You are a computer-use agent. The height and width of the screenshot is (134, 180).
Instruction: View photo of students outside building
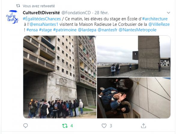[x=60, y=77]
